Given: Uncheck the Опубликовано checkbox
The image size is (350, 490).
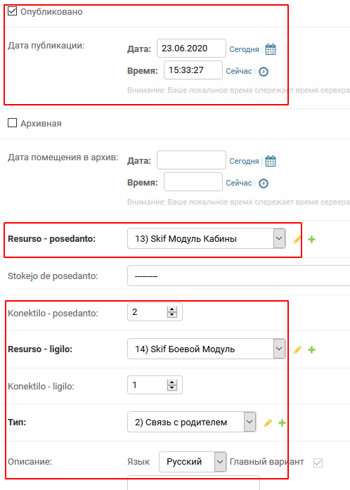Looking at the screenshot, I should (12, 11).
